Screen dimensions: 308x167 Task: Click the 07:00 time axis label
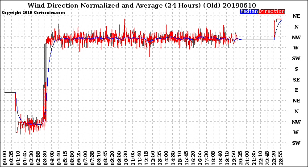(x=85, y=158)
